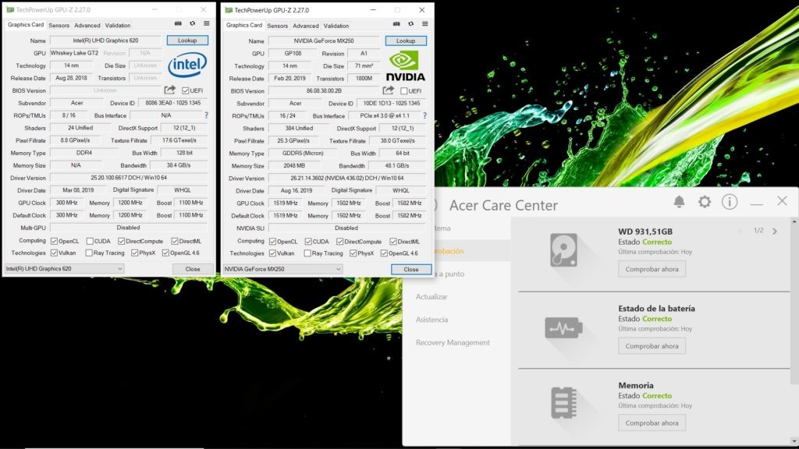Open Asistencia in Acer Care Center sidebar

pyautogui.click(x=432, y=320)
